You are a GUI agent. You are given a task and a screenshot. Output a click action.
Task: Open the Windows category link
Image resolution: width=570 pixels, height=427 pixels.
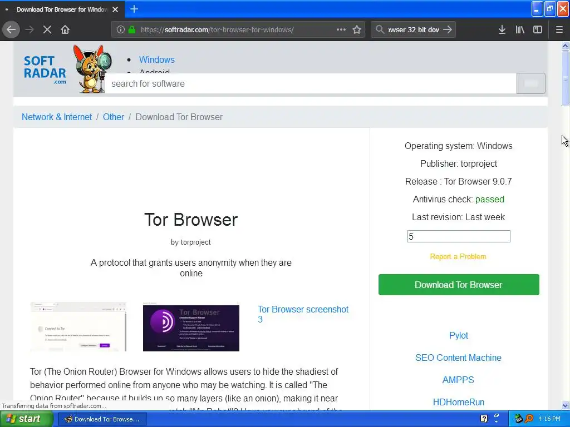(156, 59)
